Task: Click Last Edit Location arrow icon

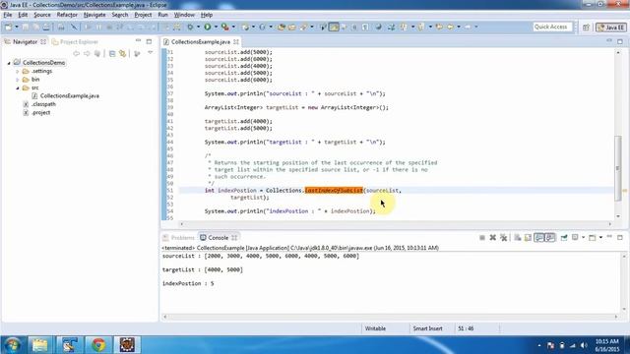Action: pyautogui.click(x=439, y=27)
